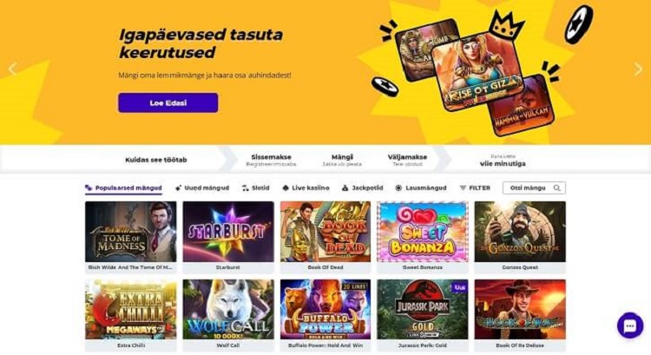Click the Live kasiino category icon

(x=286, y=187)
